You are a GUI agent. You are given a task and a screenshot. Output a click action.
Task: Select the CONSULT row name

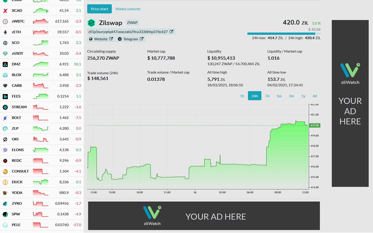[20, 171]
